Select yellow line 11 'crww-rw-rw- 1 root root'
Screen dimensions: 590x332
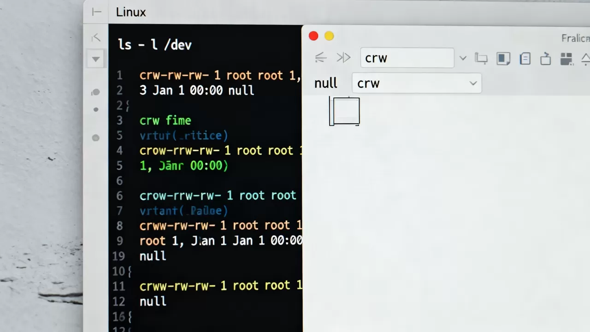pyautogui.click(x=220, y=286)
